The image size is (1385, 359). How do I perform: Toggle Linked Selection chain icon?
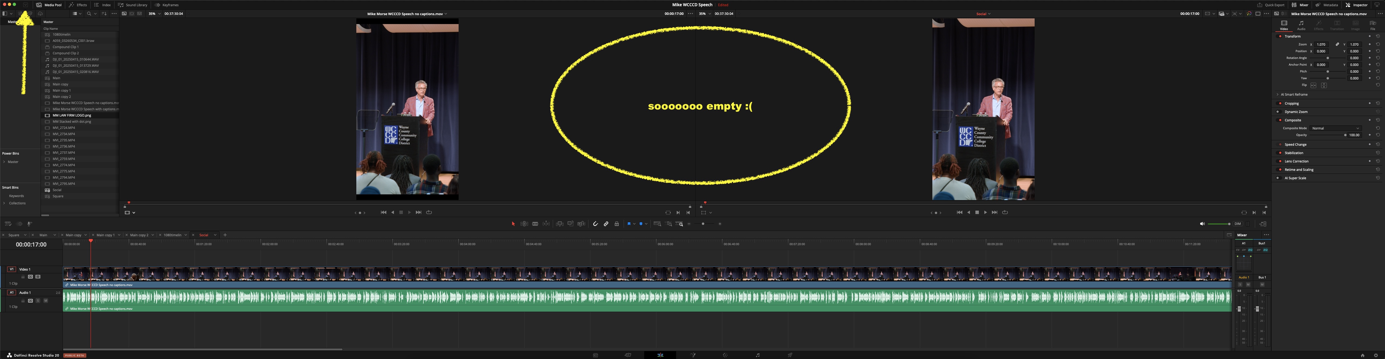pos(606,224)
